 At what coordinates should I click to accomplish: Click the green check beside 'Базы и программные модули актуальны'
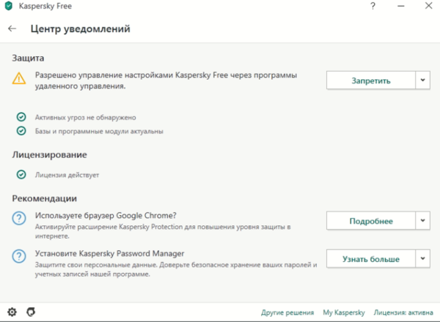click(x=21, y=131)
